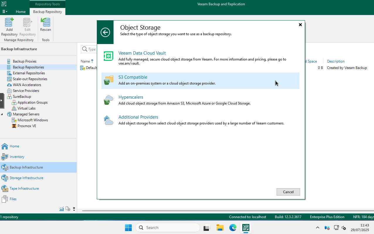This screenshot has height=234, width=374.
Task: Click the chart icon below the view list
Action: (62, 209)
